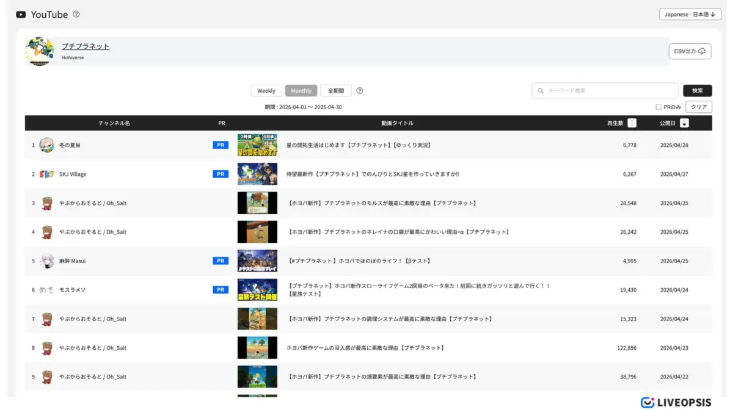Click the help icon next to 全期間
This screenshot has width=733, height=412.
click(x=360, y=90)
